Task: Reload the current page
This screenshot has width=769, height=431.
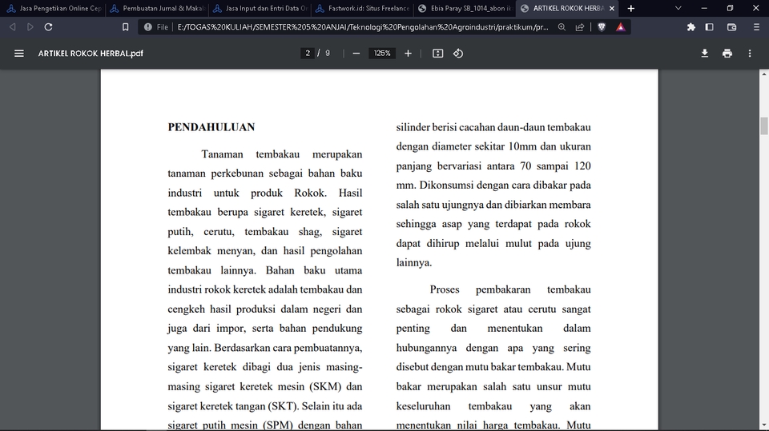Action: point(49,27)
